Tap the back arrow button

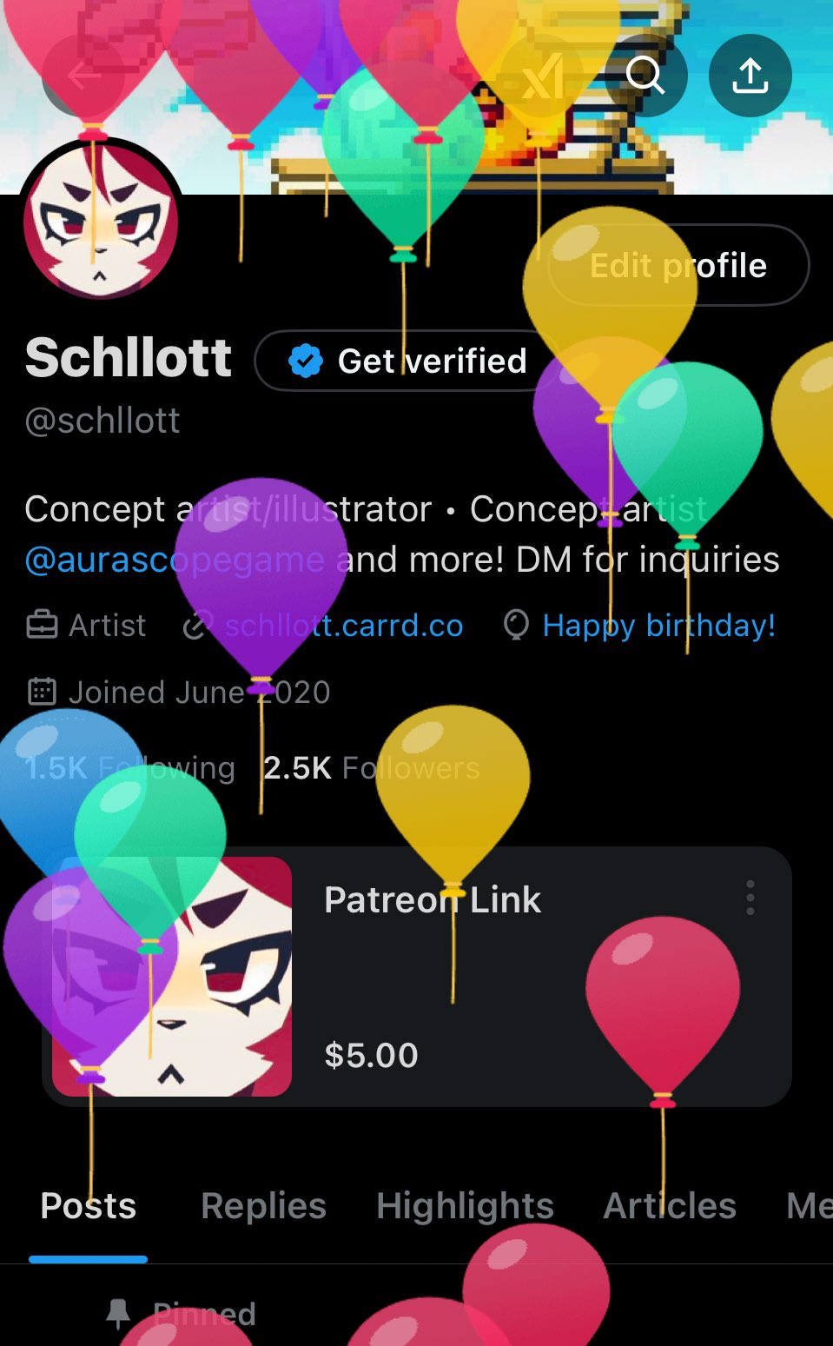point(83,76)
